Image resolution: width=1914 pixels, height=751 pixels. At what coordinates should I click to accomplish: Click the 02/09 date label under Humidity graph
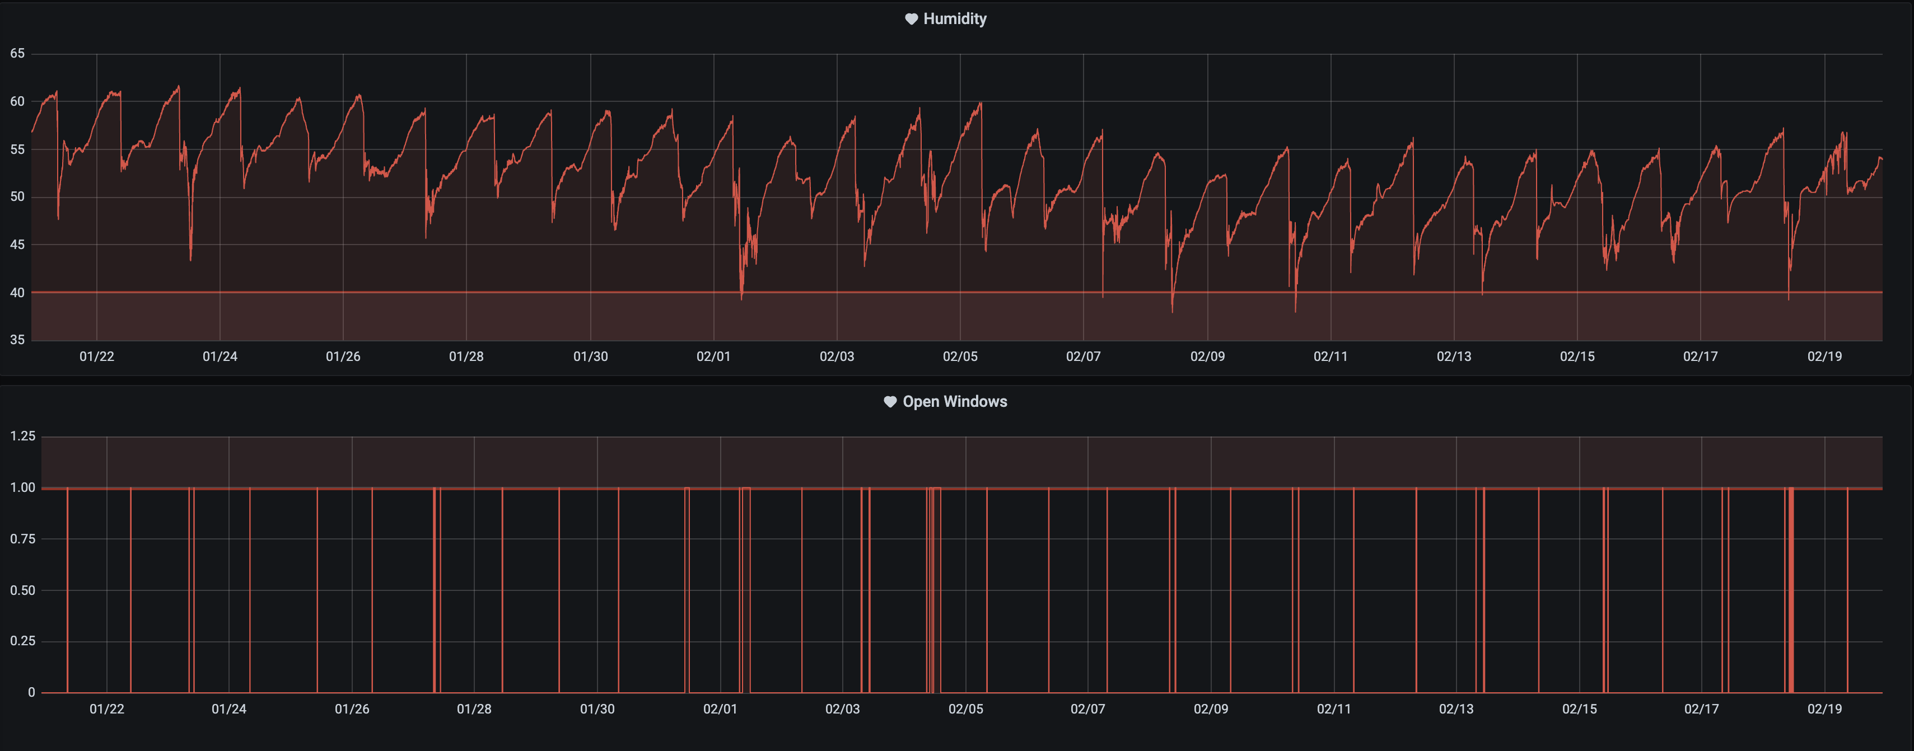pos(1207,356)
